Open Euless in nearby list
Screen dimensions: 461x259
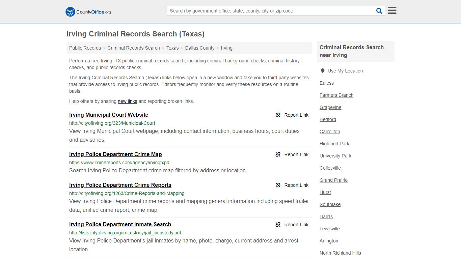point(327,83)
